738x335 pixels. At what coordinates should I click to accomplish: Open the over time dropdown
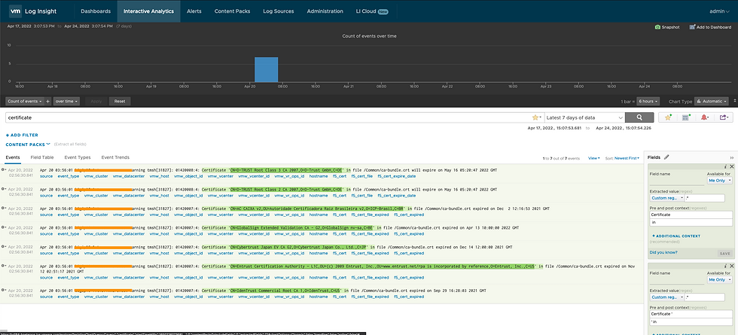(66, 101)
